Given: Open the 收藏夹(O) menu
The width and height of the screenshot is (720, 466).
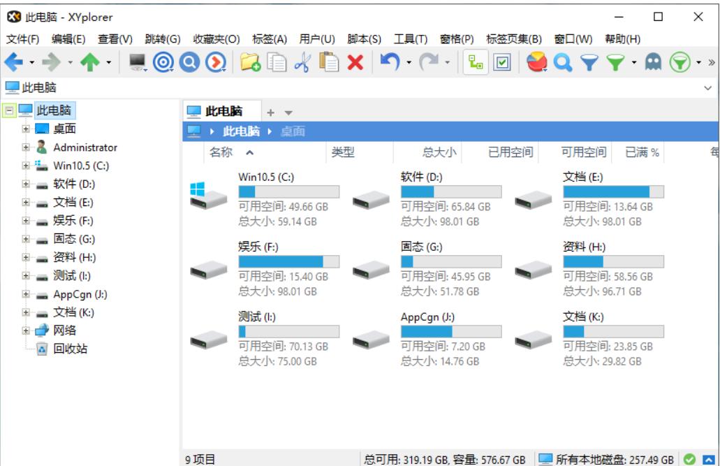Looking at the screenshot, I should tap(216, 39).
